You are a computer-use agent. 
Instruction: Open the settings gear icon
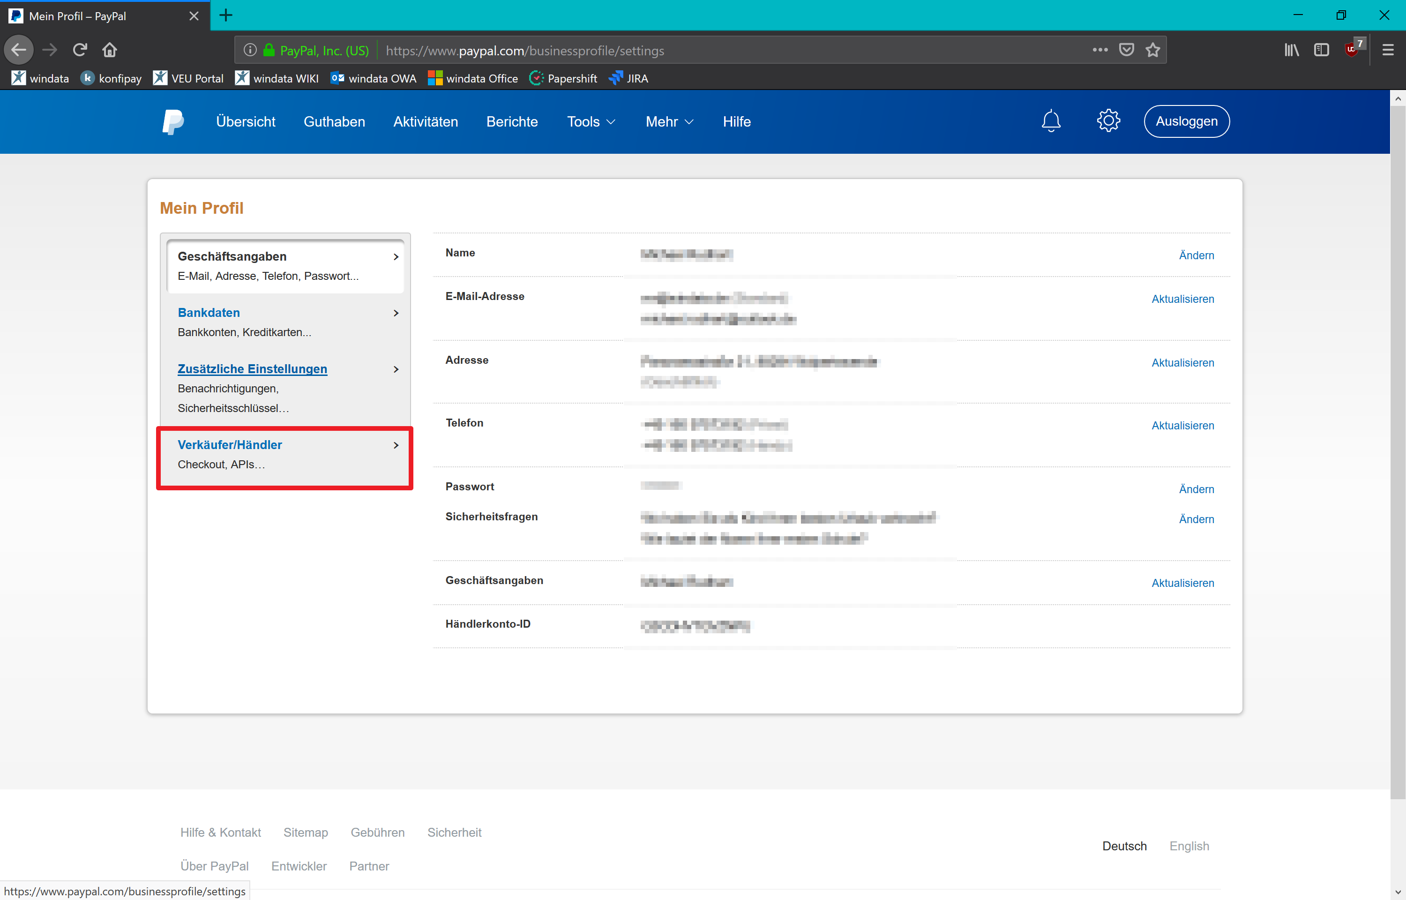coord(1108,121)
